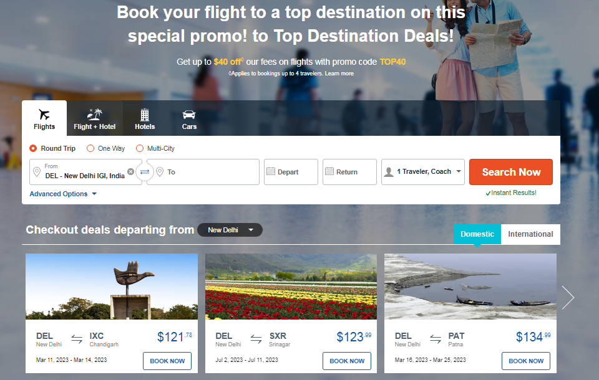Click the airplane icon on Flights tab
This screenshot has height=380, width=599.
(x=44, y=115)
